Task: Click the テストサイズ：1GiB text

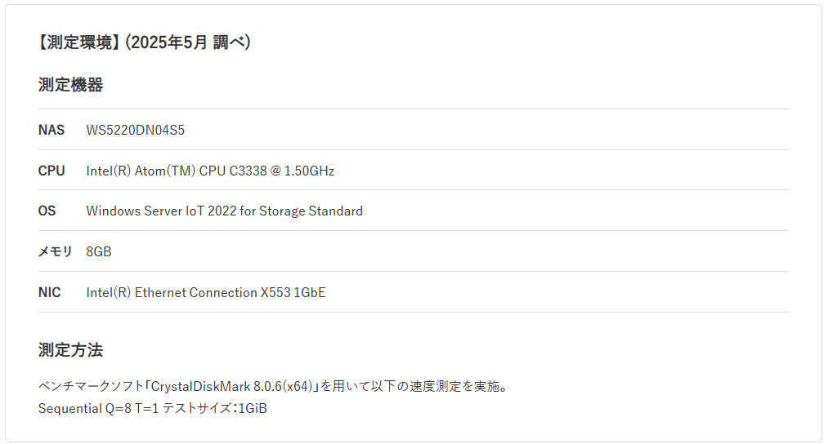Action: click(x=214, y=409)
